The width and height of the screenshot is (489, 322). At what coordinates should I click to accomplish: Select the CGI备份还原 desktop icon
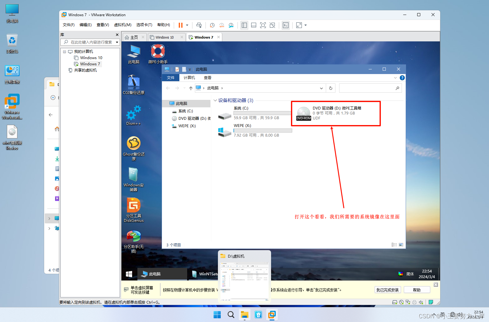[134, 85]
